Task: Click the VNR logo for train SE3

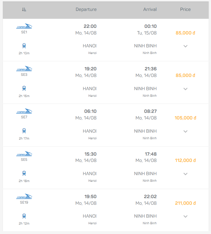Action: click(24, 69)
